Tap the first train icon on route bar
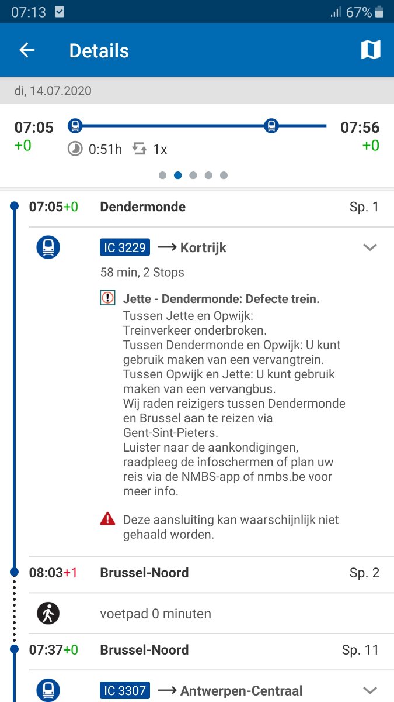 pyautogui.click(x=75, y=125)
